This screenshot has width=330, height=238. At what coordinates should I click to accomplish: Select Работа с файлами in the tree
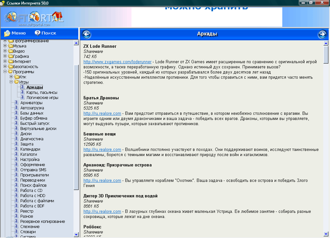tap(37, 201)
